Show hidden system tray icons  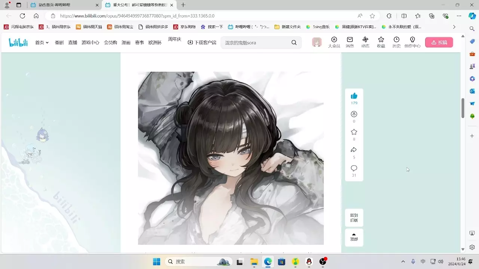point(403,262)
